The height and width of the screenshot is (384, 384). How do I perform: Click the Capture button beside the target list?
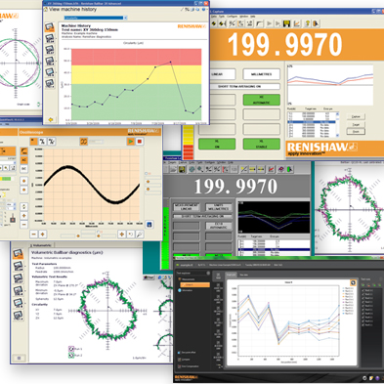[356, 116]
